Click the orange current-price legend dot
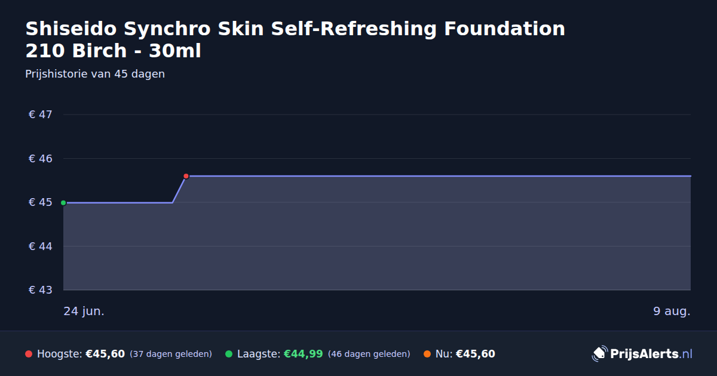This screenshot has width=717, height=376. [x=427, y=354]
